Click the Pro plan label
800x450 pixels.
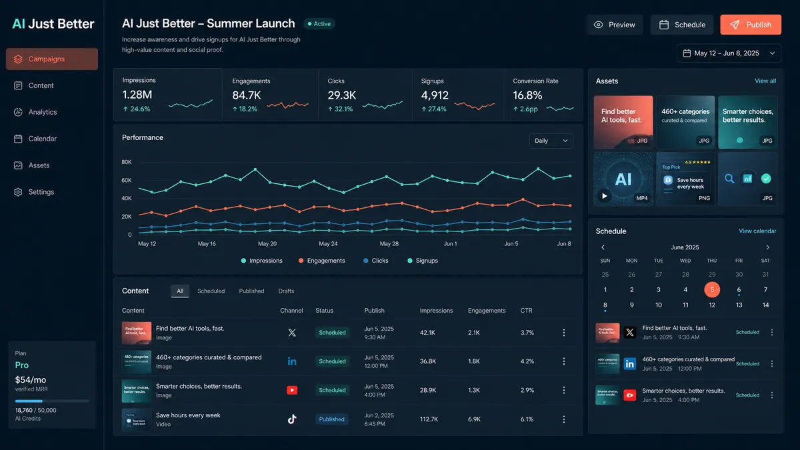tap(22, 365)
